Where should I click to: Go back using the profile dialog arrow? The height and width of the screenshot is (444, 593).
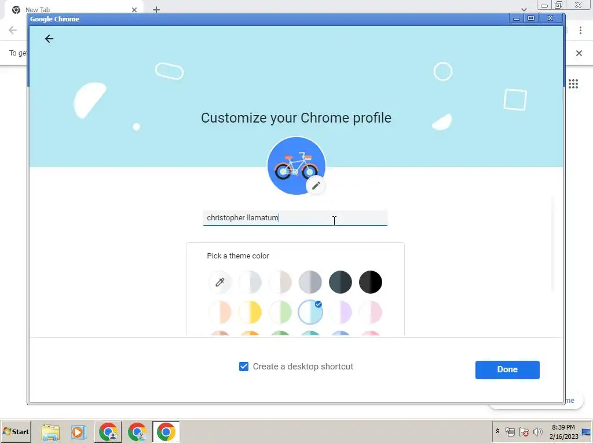click(x=49, y=39)
